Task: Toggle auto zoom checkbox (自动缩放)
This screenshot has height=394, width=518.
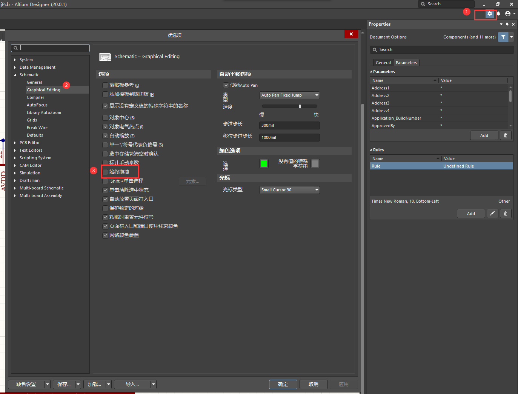Action: pos(105,136)
